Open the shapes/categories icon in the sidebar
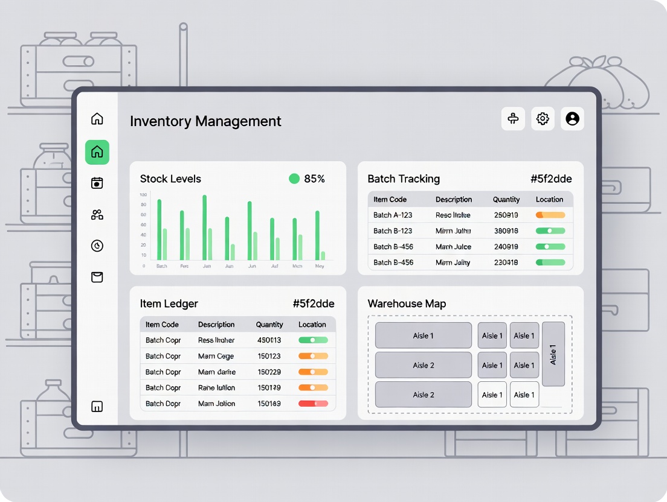 tap(97, 214)
